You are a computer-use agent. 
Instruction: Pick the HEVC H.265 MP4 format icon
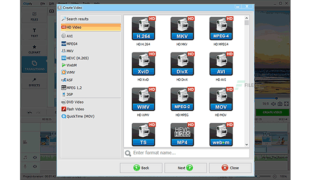[182, 134]
